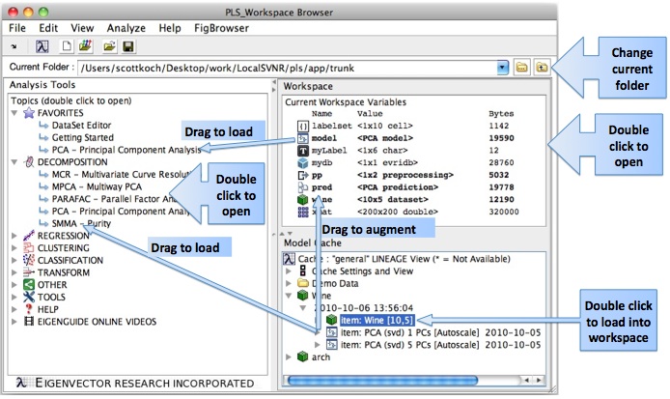
Task: Click the grid icon for 200x200 double
Action: [x=302, y=212]
